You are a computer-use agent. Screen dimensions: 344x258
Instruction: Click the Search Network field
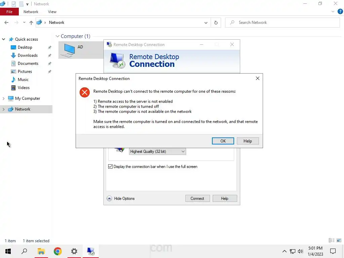point(282,23)
